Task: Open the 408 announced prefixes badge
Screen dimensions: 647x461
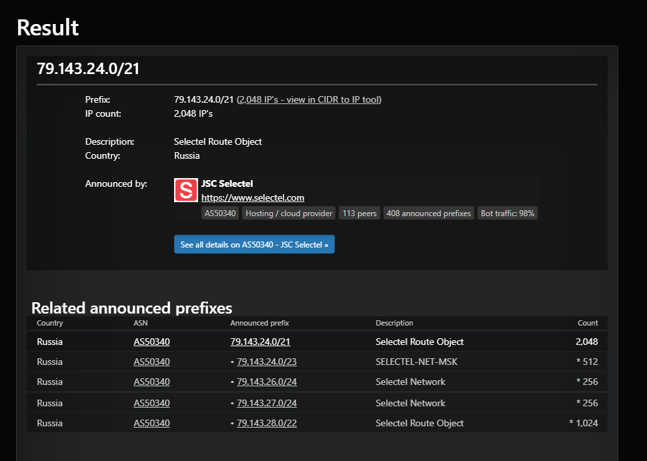Action: coord(428,213)
